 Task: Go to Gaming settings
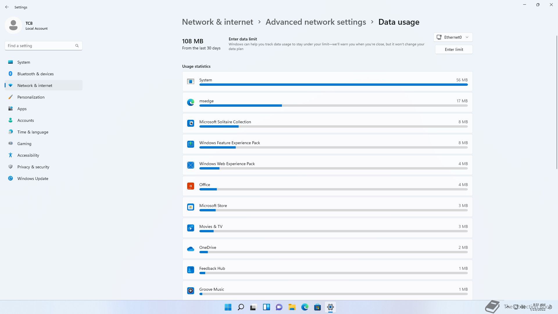[44, 144]
